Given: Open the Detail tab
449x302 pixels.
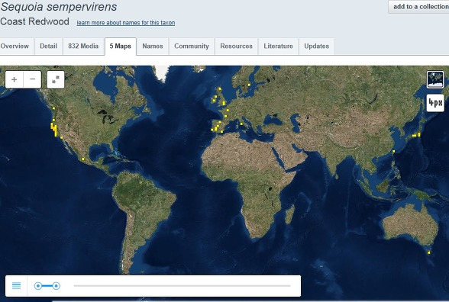Looking at the screenshot, I should point(48,47).
